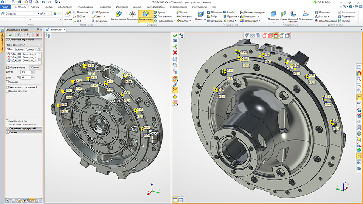Image resolution: width=363 pixels, height=204 pixels.
Task: Switch to the Сборка ribbon tab
Action: (48, 7)
